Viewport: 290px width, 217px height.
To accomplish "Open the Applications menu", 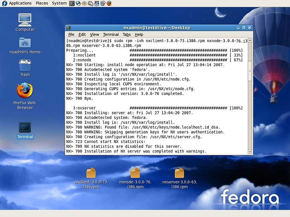I will [x=20, y=3].
